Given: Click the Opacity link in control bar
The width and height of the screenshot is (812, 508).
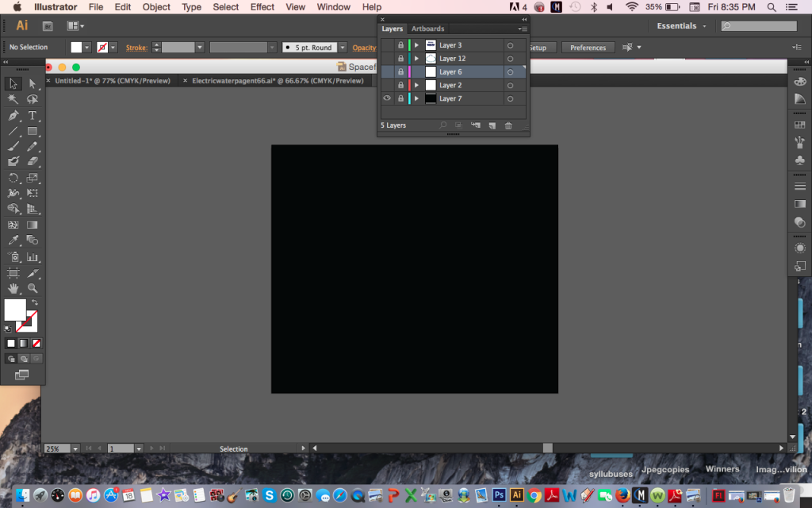Looking at the screenshot, I should click(x=364, y=48).
